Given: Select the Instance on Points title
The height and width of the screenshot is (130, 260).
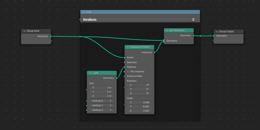Looking at the screenshot, I should pyautogui.click(x=140, y=47).
